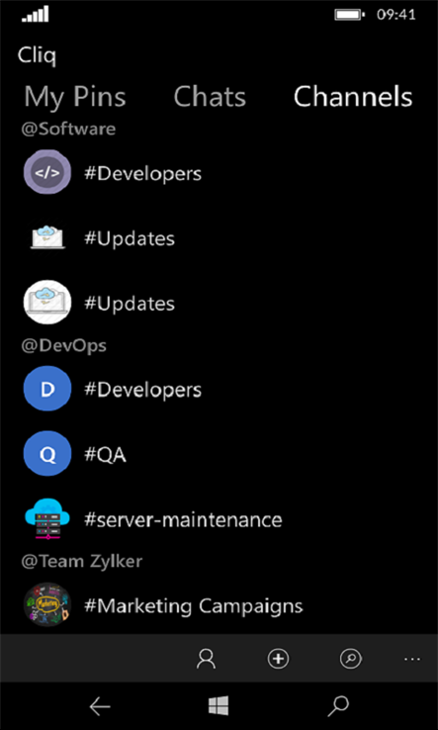Tap the @DevOps group header
Viewport: 438px width, 730px height.
[63, 345]
